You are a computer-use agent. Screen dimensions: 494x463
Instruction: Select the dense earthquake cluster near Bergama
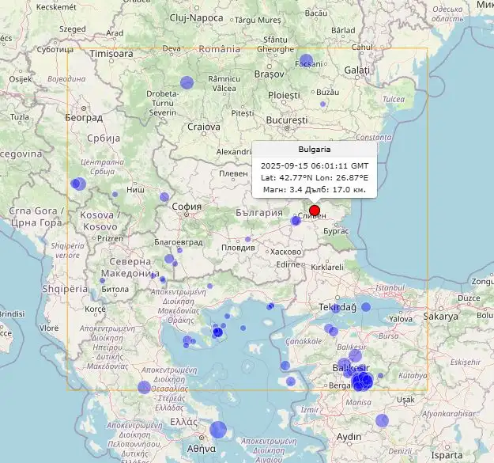pos(362,381)
